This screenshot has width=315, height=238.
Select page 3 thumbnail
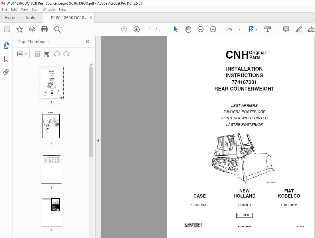pyautogui.click(x=51, y=169)
